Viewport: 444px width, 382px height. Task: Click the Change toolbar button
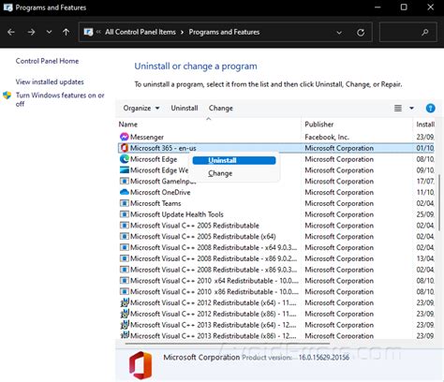click(221, 108)
